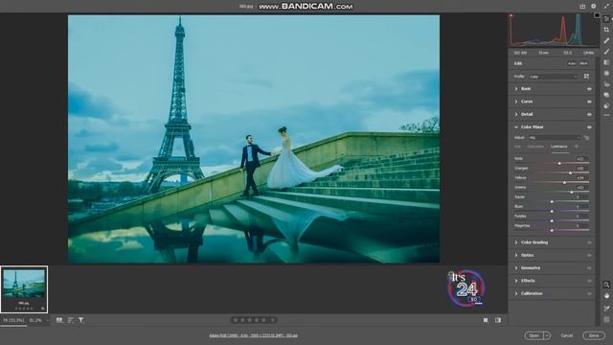
Task: Toggle visibility eye for Curve panel
Action: [589, 102]
